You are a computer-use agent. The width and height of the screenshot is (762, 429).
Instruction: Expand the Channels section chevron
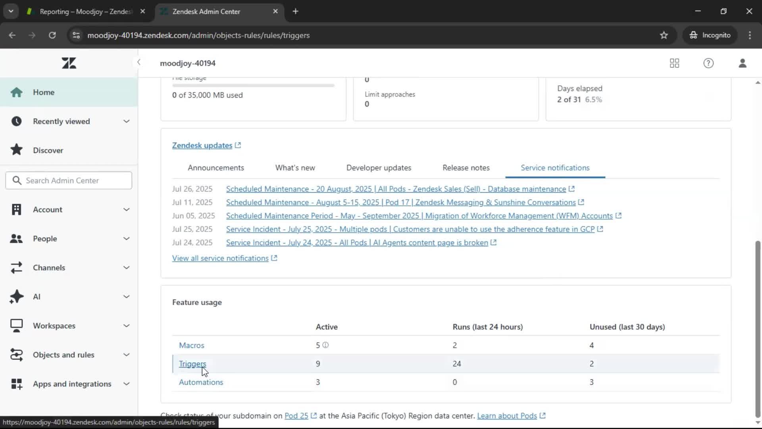(x=126, y=268)
